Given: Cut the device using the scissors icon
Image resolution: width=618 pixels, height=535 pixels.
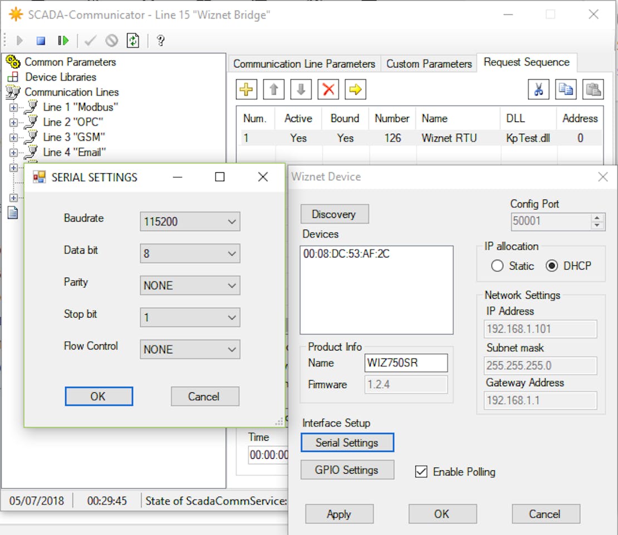Looking at the screenshot, I should coord(538,89).
